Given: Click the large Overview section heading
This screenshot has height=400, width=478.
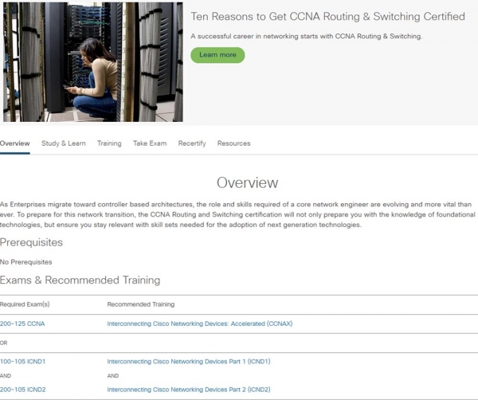Looking at the screenshot, I should click(247, 183).
